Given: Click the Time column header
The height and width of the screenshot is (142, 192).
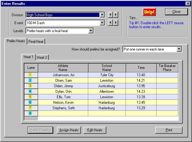Looking at the screenshot, I should (141, 68).
